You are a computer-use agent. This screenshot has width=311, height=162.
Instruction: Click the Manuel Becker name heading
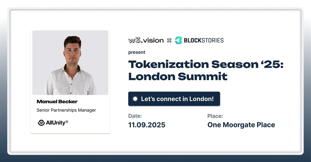point(57,101)
